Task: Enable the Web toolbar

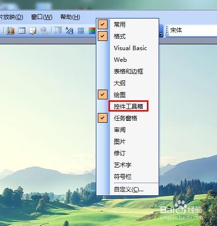Action: click(x=127, y=59)
